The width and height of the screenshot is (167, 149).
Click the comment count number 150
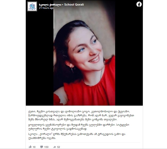tap(46, 147)
